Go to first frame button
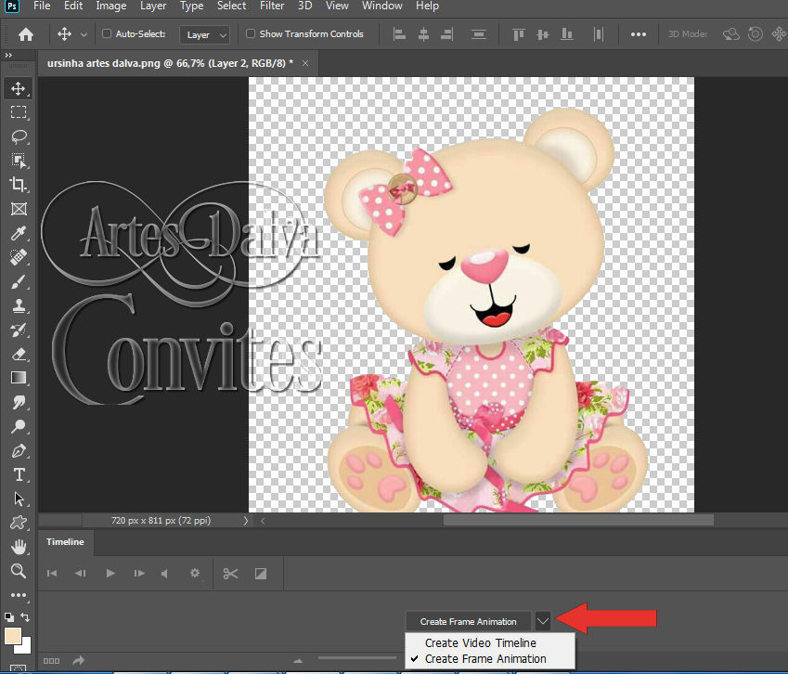788x674 pixels. [x=52, y=574]
